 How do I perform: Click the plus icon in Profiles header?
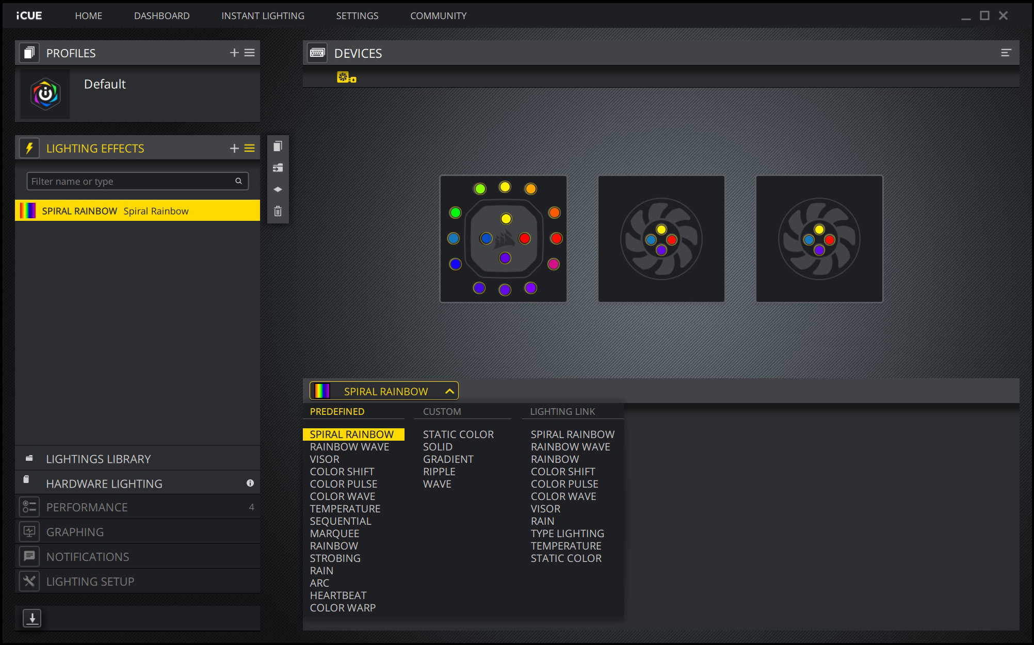234,53
